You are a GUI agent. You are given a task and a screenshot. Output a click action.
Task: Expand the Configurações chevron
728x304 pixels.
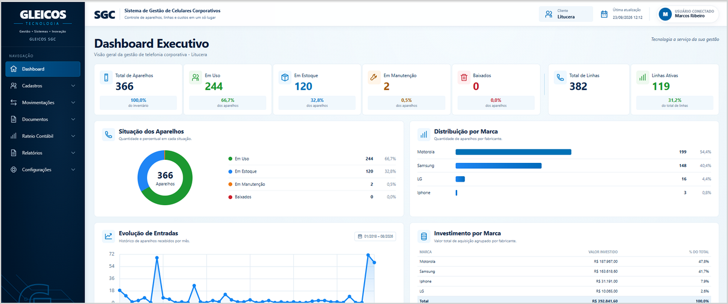(73, 169)
